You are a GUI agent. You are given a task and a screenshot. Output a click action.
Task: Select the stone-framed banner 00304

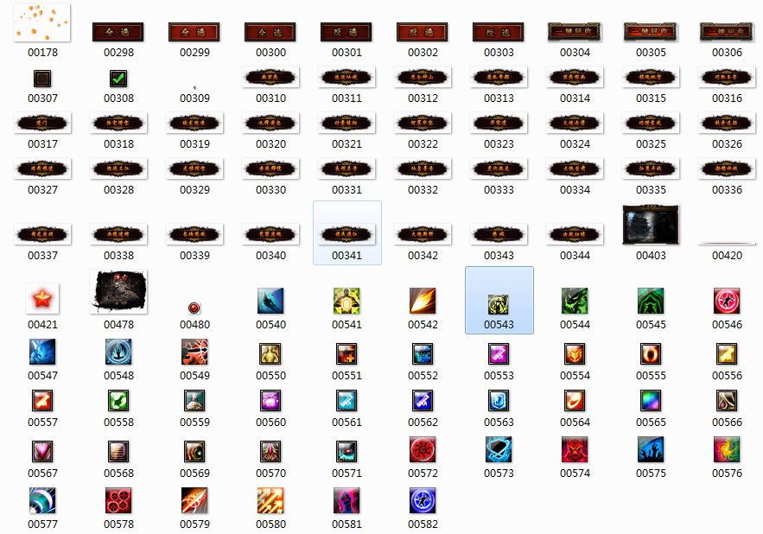[575, 32]
